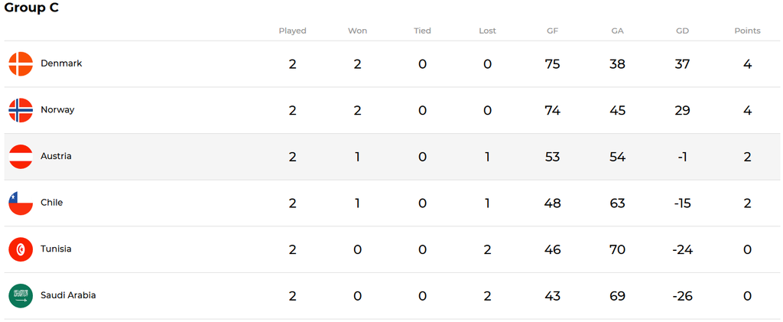Click Saudi Arabia's goal difference -26
Image resolution: width=783 pixels, height=322 pixels.
[x=682, y=296]
